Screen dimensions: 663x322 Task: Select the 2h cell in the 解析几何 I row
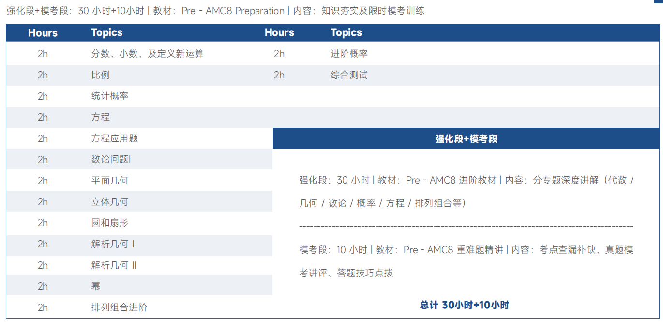point(43,244)
